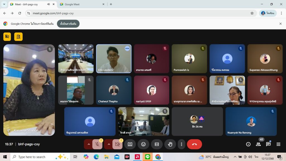Switch to the second Google Meet tab

[x=81, y=4]
